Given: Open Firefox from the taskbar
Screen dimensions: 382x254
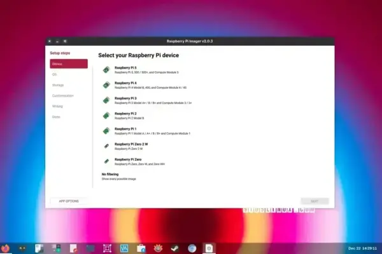Looking at the screenshot, I should point(5,248).
